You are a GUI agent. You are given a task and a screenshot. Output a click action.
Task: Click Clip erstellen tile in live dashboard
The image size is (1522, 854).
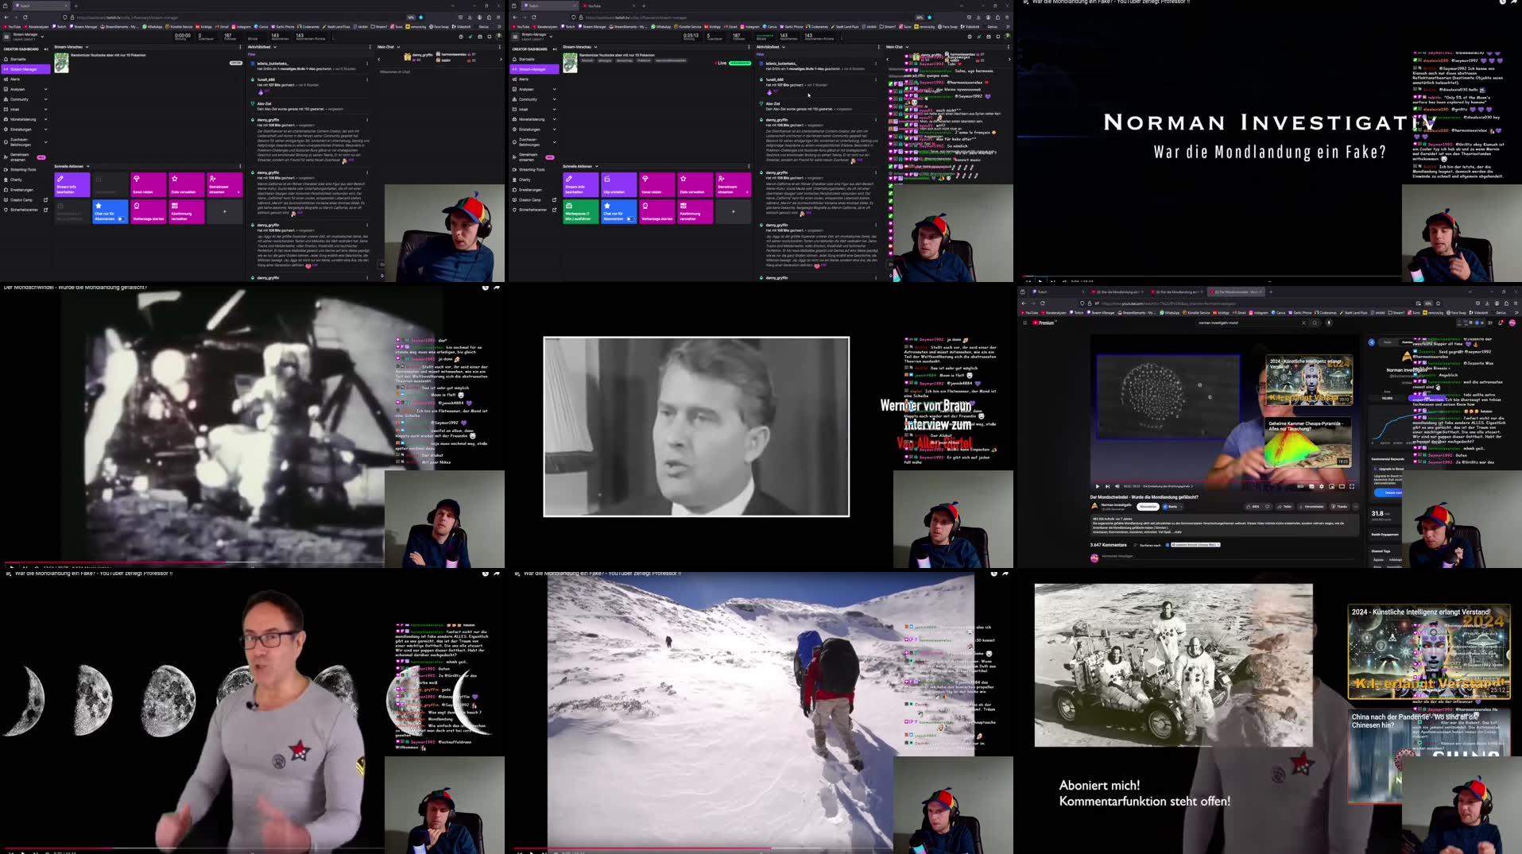click(x=618, y=184)
